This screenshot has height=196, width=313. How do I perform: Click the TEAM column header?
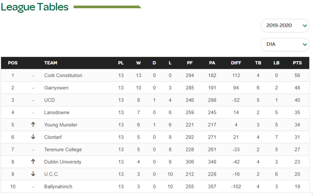[50, 63]
